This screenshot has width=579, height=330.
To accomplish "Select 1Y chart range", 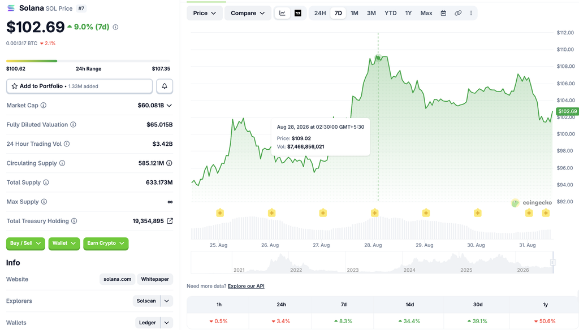I will [408, 13].
